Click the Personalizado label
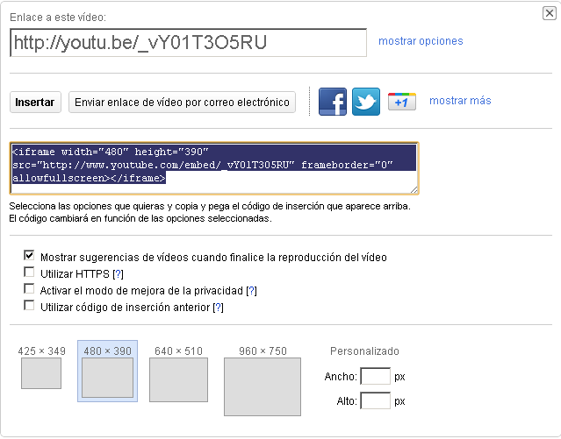The width and height of the screenshot is (561, 439). tap(364, 351)
